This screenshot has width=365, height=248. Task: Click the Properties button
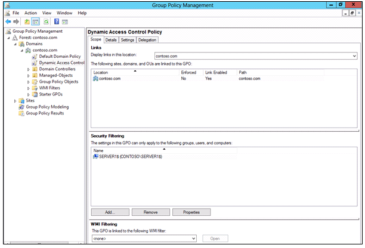(x=191, y=212)
